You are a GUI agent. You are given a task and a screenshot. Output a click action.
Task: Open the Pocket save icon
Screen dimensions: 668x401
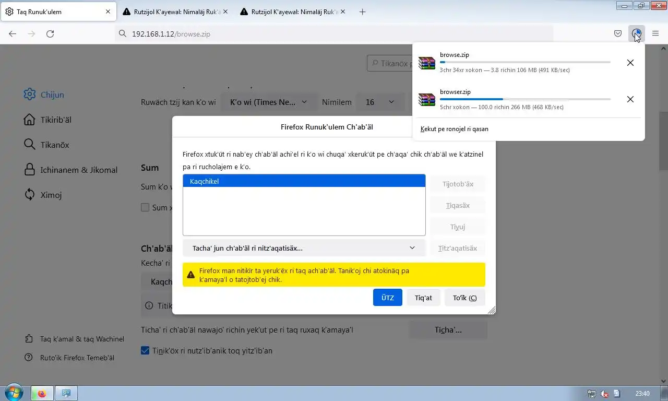(618, 33)
